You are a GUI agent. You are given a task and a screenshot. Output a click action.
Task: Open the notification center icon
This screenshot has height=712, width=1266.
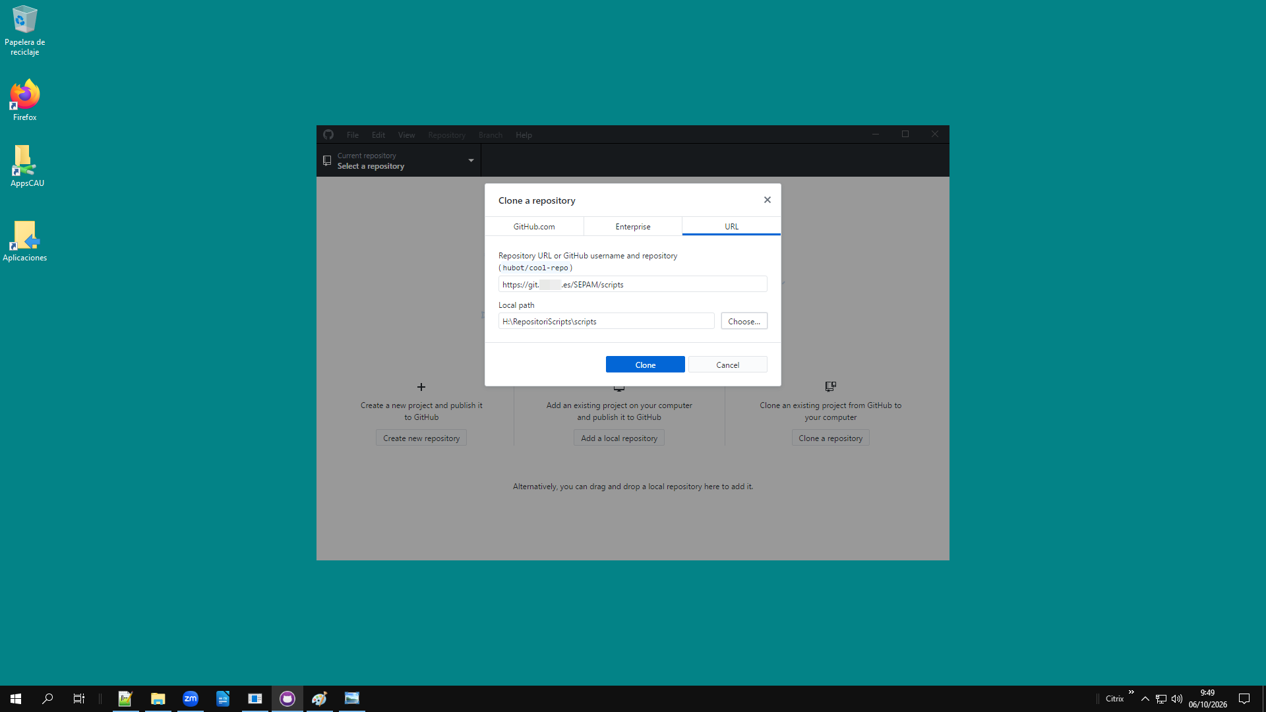[x=1244, y=699]
